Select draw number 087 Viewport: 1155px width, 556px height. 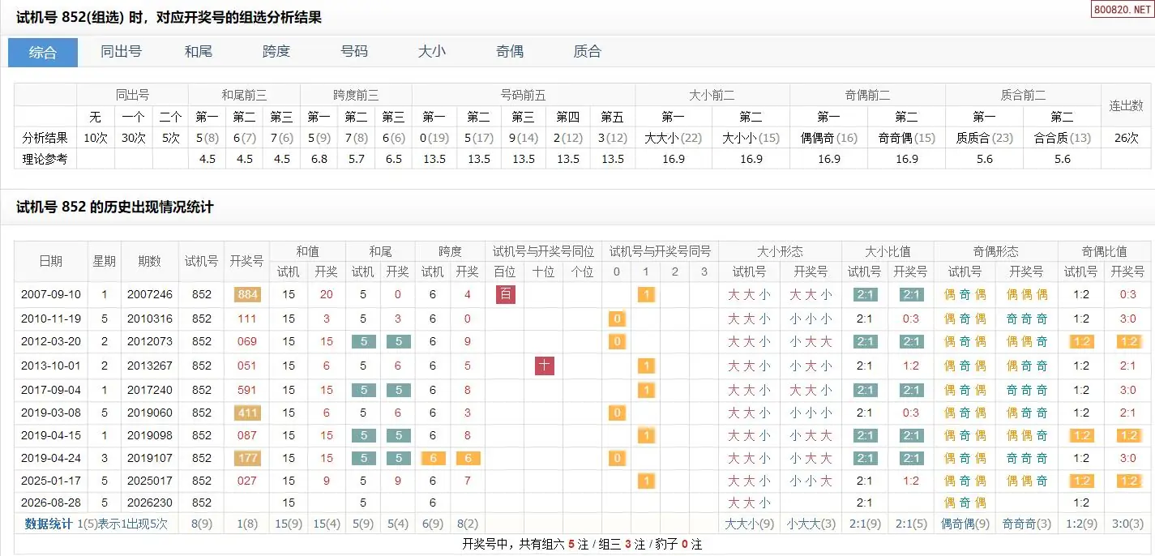(247, 436)
